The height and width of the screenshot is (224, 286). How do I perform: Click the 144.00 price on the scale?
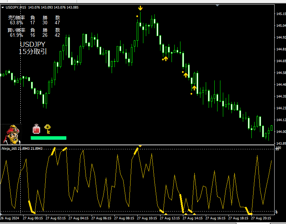(x=281, y=132)
